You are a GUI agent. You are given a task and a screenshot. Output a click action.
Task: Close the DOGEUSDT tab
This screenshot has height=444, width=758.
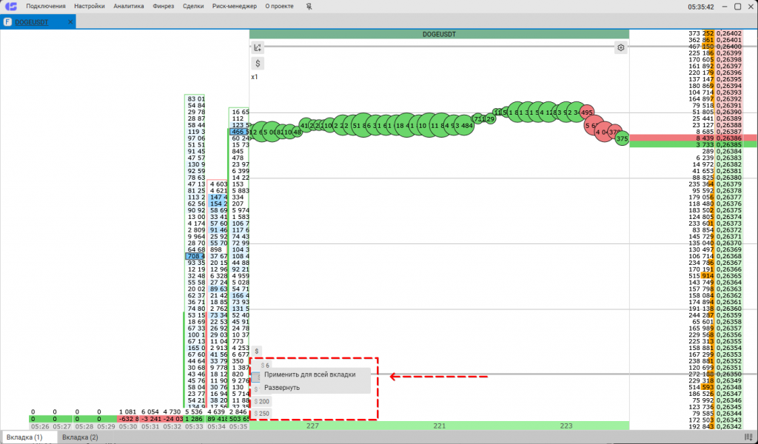click(71, 22)
